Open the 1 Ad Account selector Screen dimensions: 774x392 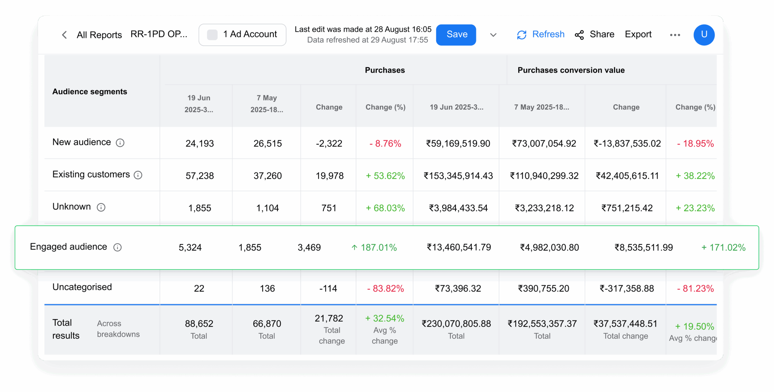(x=250, y=34)
